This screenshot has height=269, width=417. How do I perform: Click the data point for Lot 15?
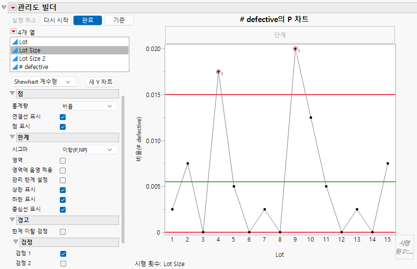(388, 164)
